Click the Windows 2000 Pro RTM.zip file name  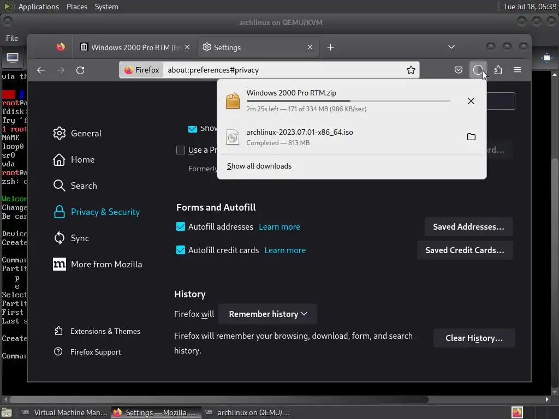pos(291,93)
